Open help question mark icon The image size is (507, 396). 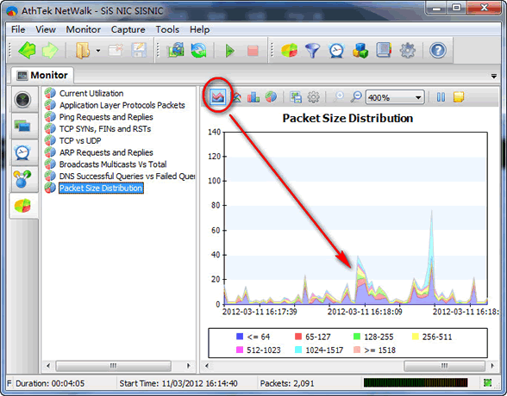pyautogui.click(x=438, y=51)
